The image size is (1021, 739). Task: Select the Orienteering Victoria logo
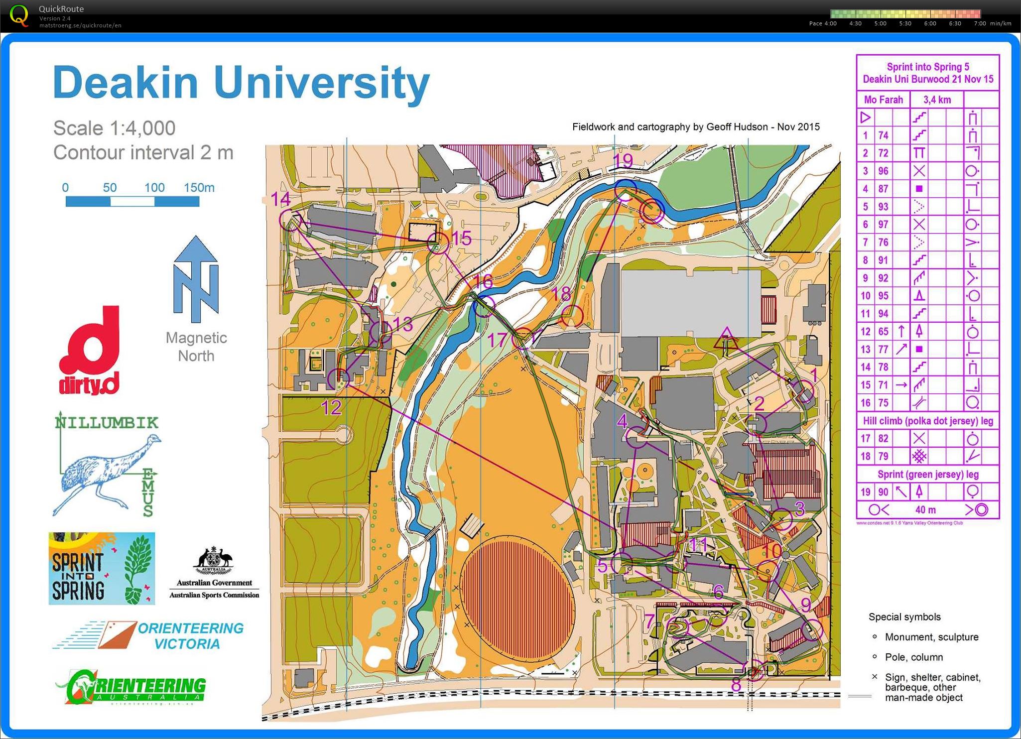(x=148, y=635)
